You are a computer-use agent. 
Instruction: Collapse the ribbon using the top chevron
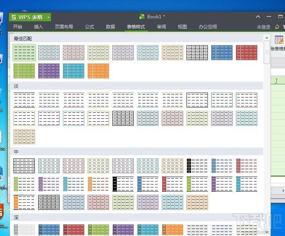pos(258,17)
